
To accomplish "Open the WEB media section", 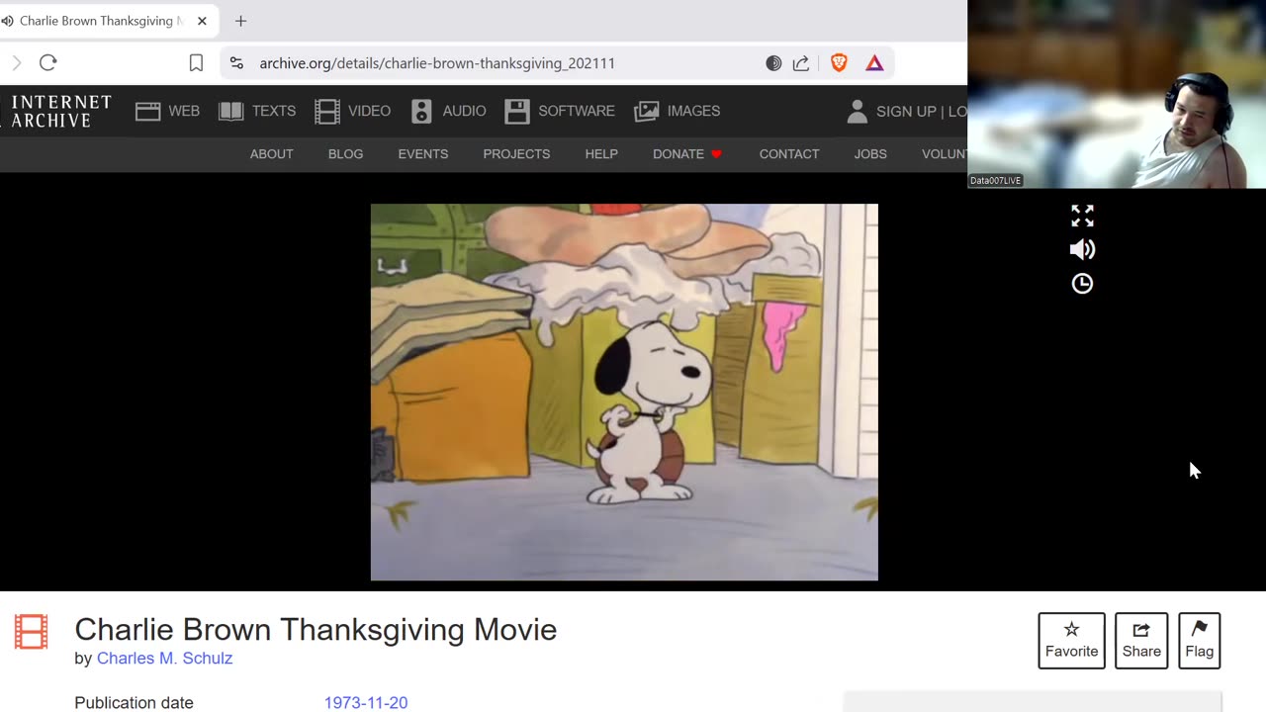I will click(167, 111).
